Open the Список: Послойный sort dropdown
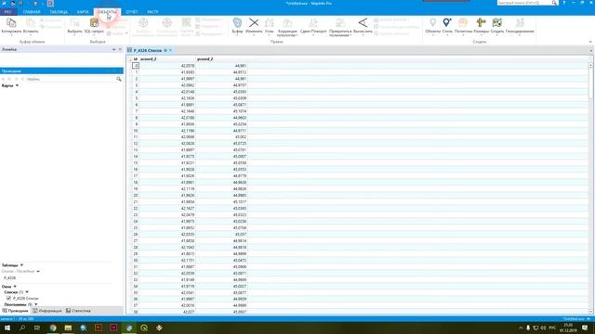595x334 pixels. coord(38,271)
